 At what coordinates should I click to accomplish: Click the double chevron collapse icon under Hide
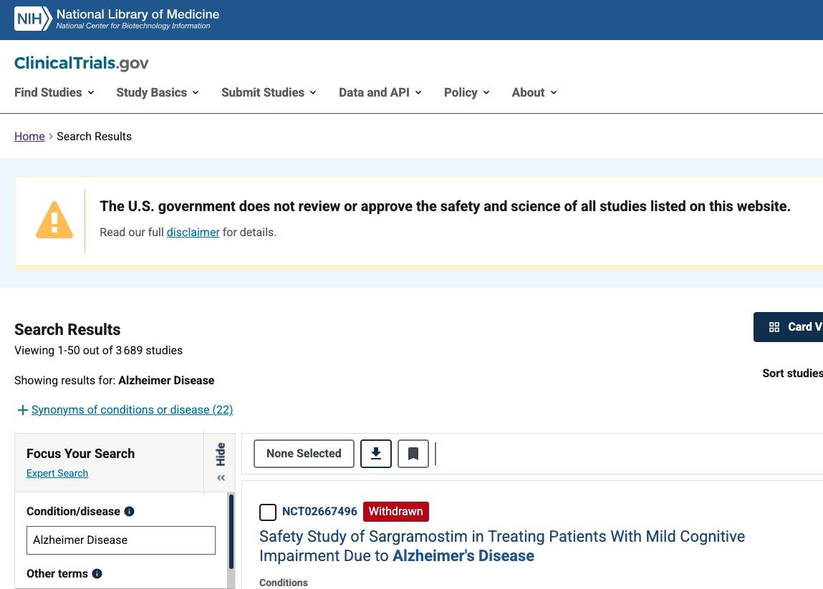[x=221, y=478]
